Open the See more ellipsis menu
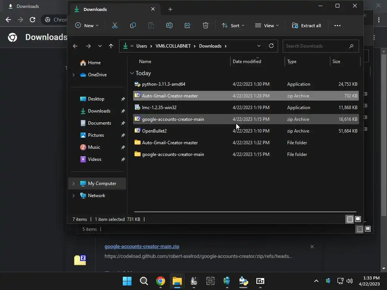387x290 pixels. click(337, 25)
